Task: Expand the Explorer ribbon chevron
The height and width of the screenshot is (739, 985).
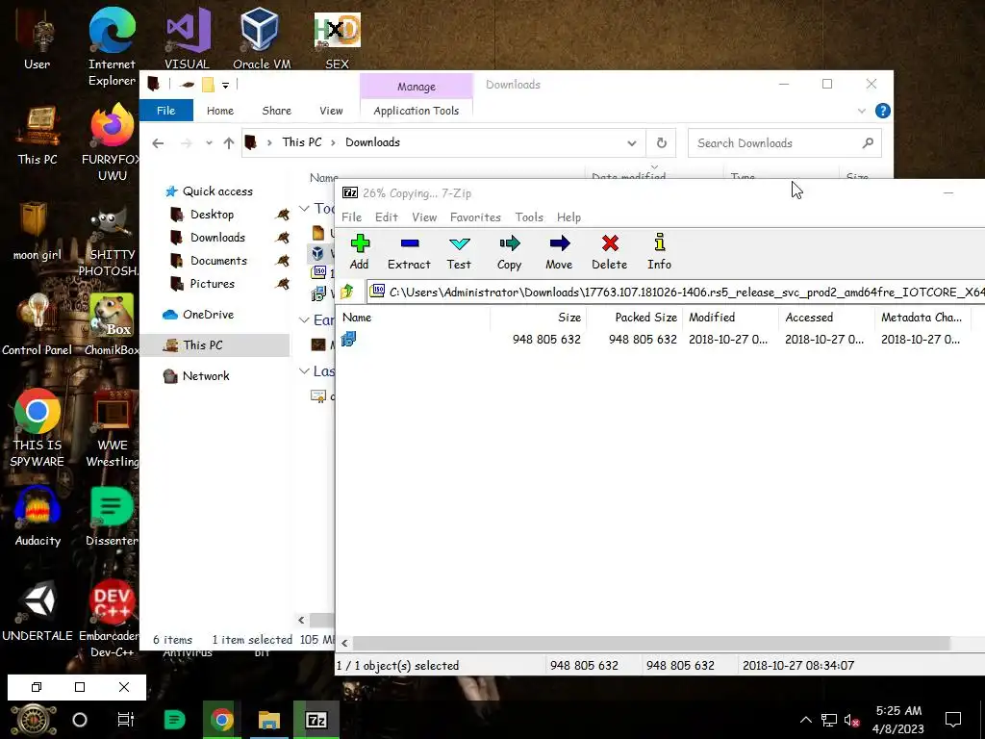Action: point(861,112)
